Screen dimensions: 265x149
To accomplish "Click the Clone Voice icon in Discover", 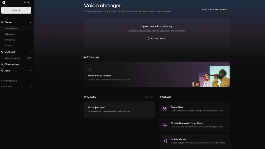I will (165, 109).
